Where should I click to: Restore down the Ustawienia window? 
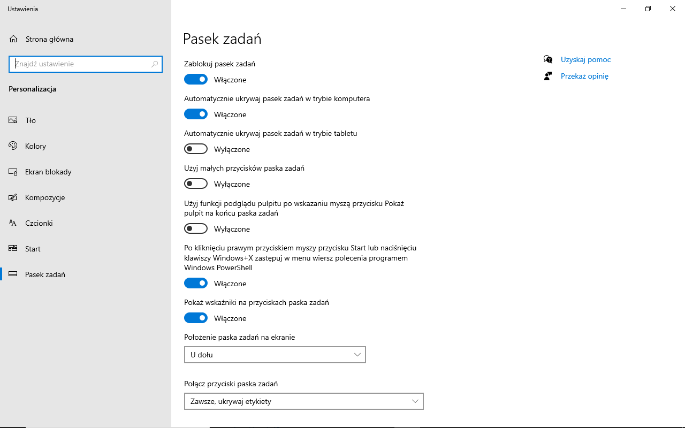click(x=648, y=9)
